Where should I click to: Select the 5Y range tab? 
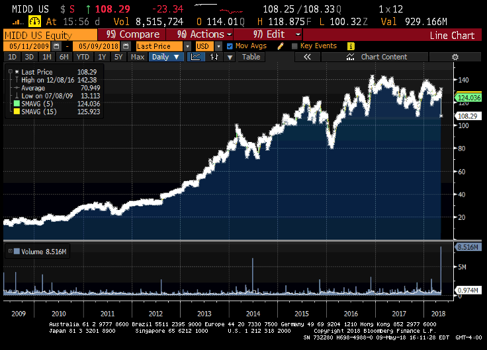(118, 57)
